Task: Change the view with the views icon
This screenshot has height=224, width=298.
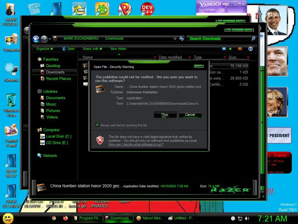Action: (224, 49)
